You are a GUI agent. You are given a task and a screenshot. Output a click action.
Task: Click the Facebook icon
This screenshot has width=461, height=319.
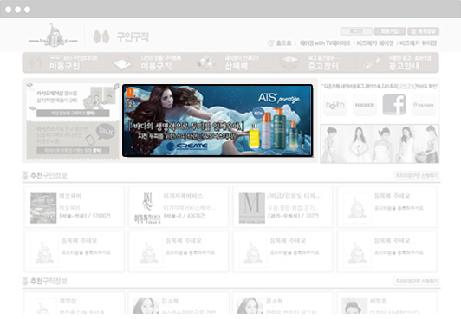[394, 105]
